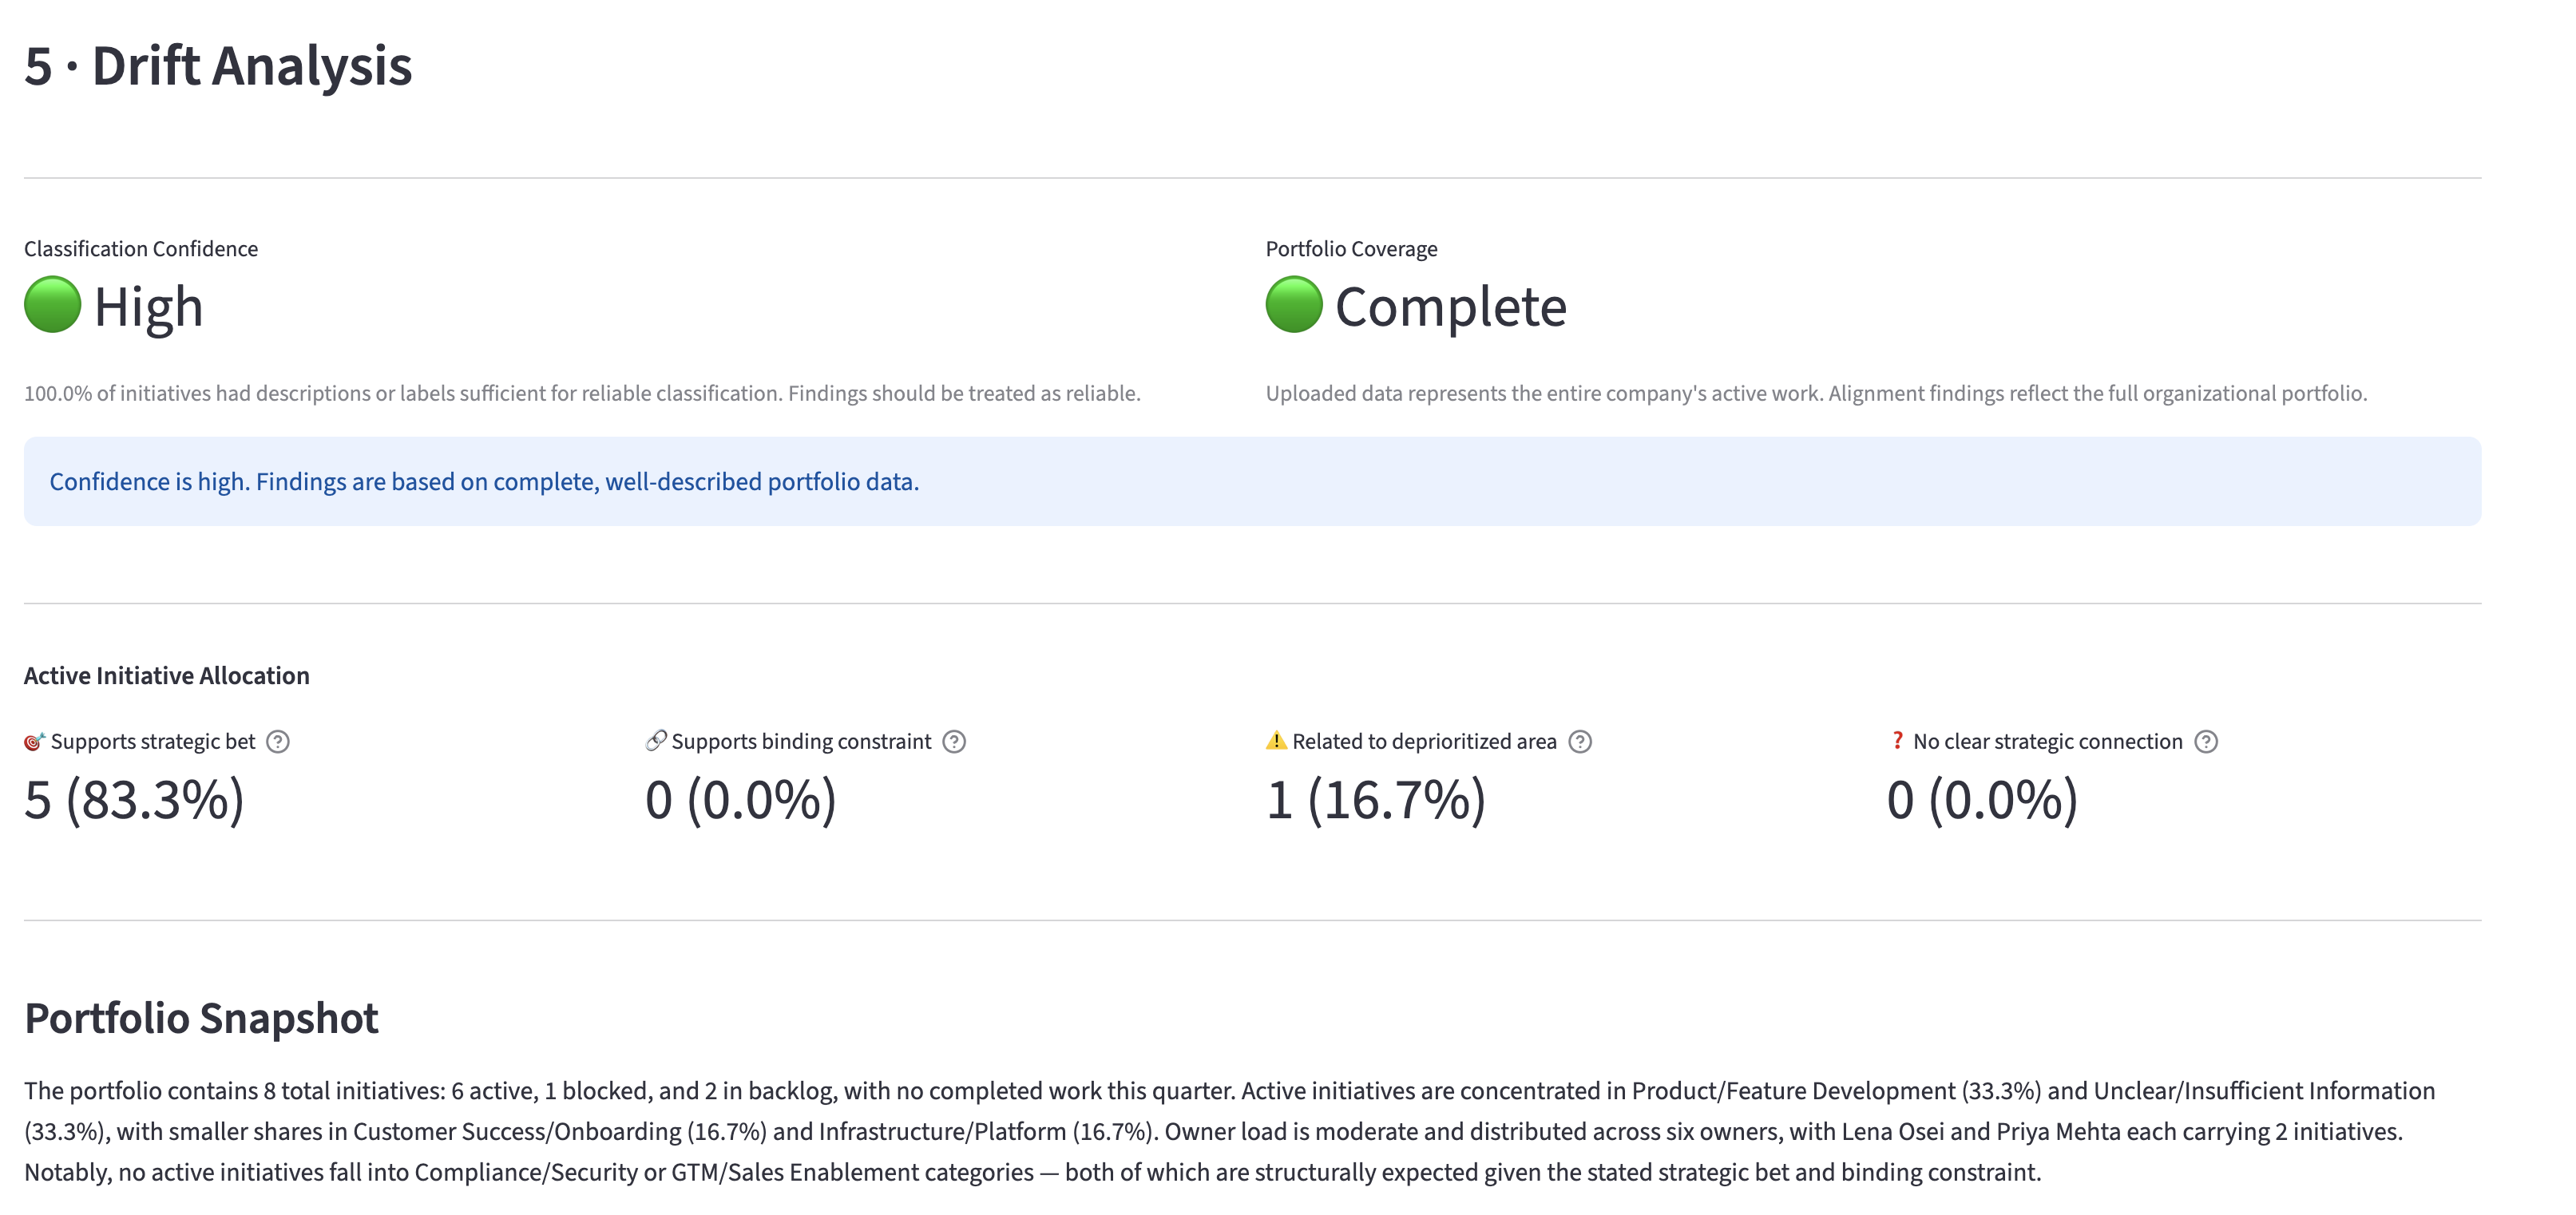Click the 'Portfolio Snapshot' heading
Viewport: 2576px width, 1215px height.
pos(201,1018)
